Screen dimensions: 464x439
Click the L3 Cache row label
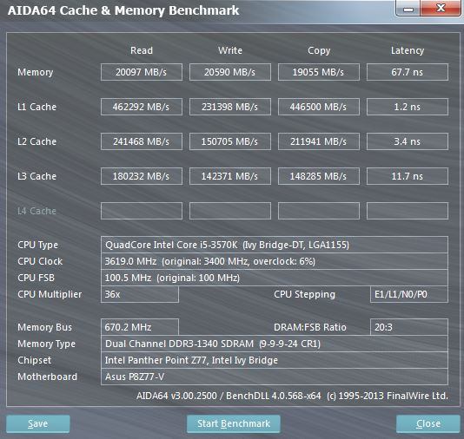(x=36, y=176)
